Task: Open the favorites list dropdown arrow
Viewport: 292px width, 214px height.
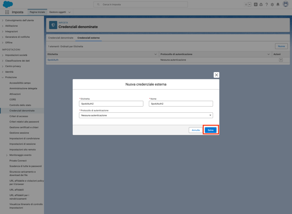Action: tap(250, 4)
